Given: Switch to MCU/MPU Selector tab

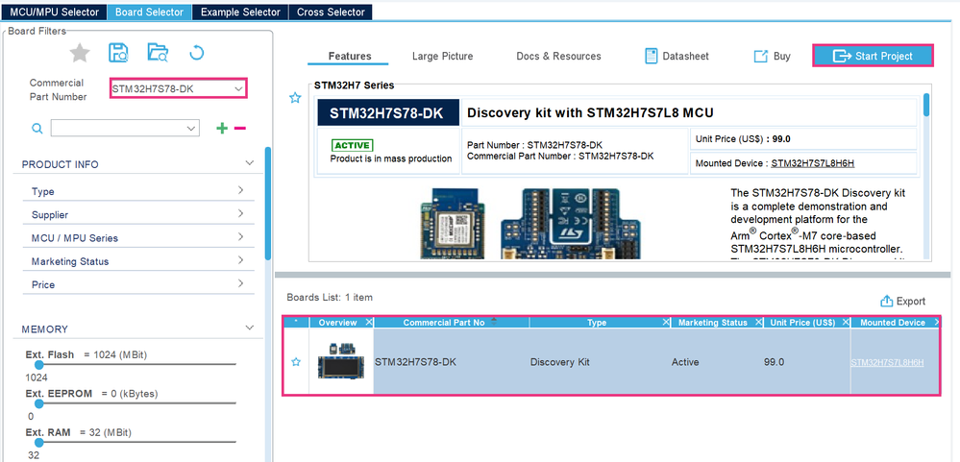Looking at the screenshot, I should (x=55, y=12).
